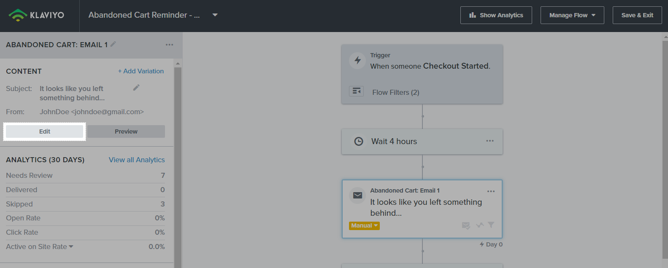668x268 pixels.
Task: Click the funnel filter icon on email card
Action: tap(491, 225)
